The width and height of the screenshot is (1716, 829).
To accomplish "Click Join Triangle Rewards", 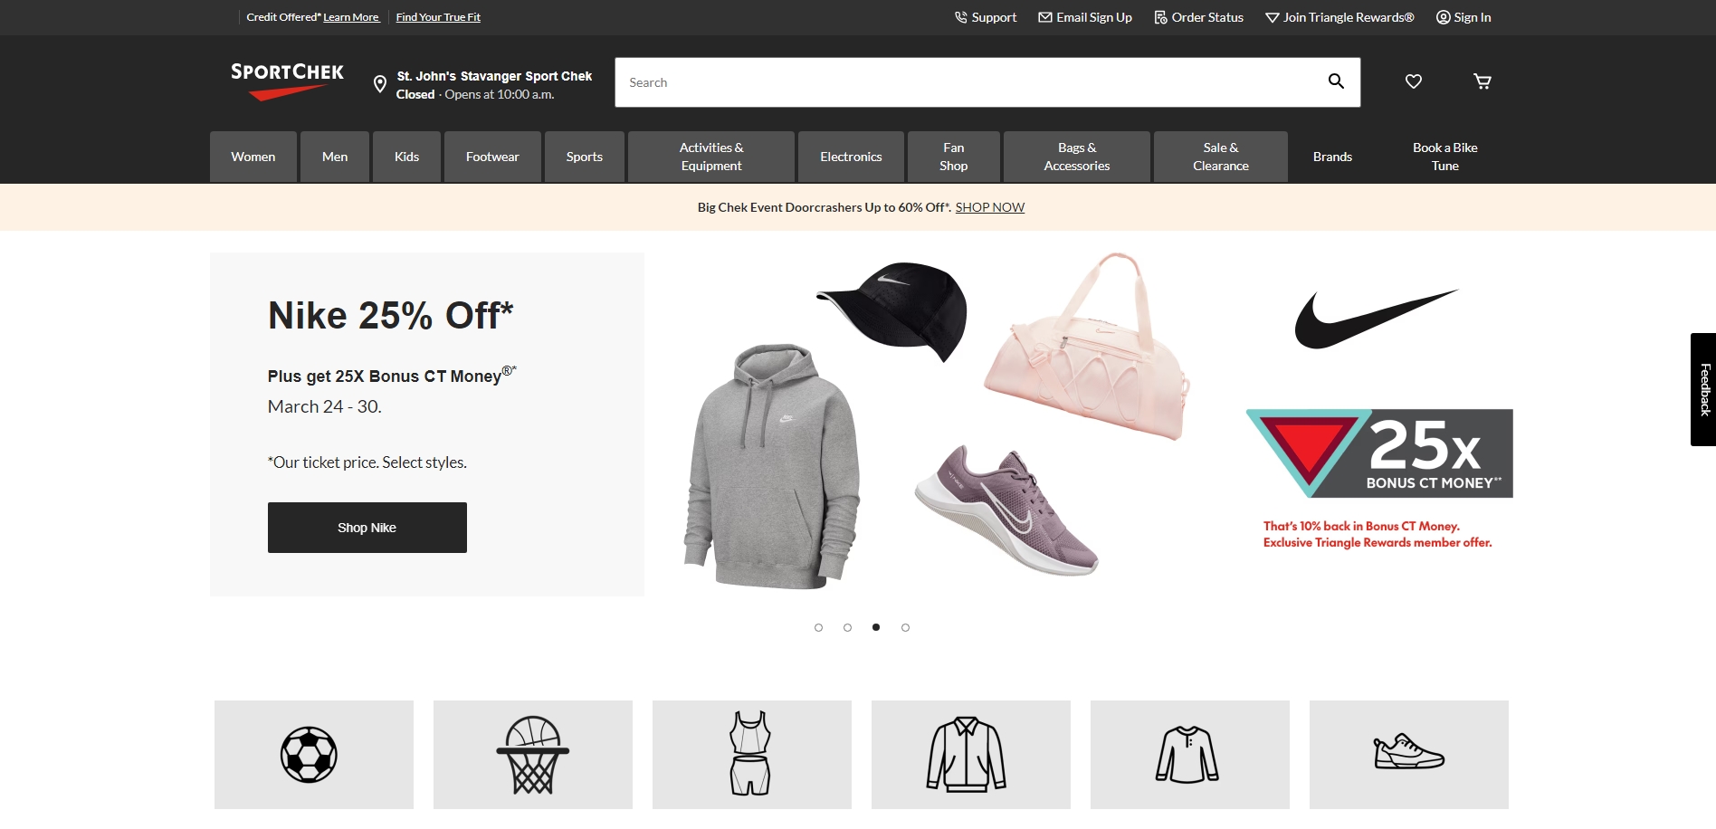I will tap(1339, 17).
